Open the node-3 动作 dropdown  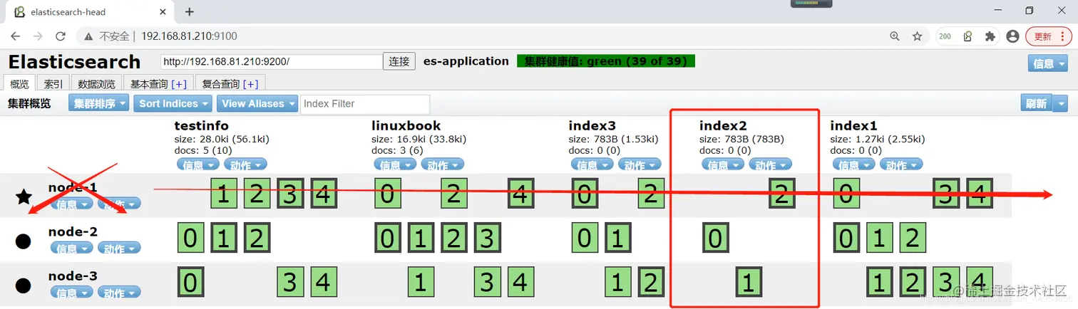coord(119,292)
